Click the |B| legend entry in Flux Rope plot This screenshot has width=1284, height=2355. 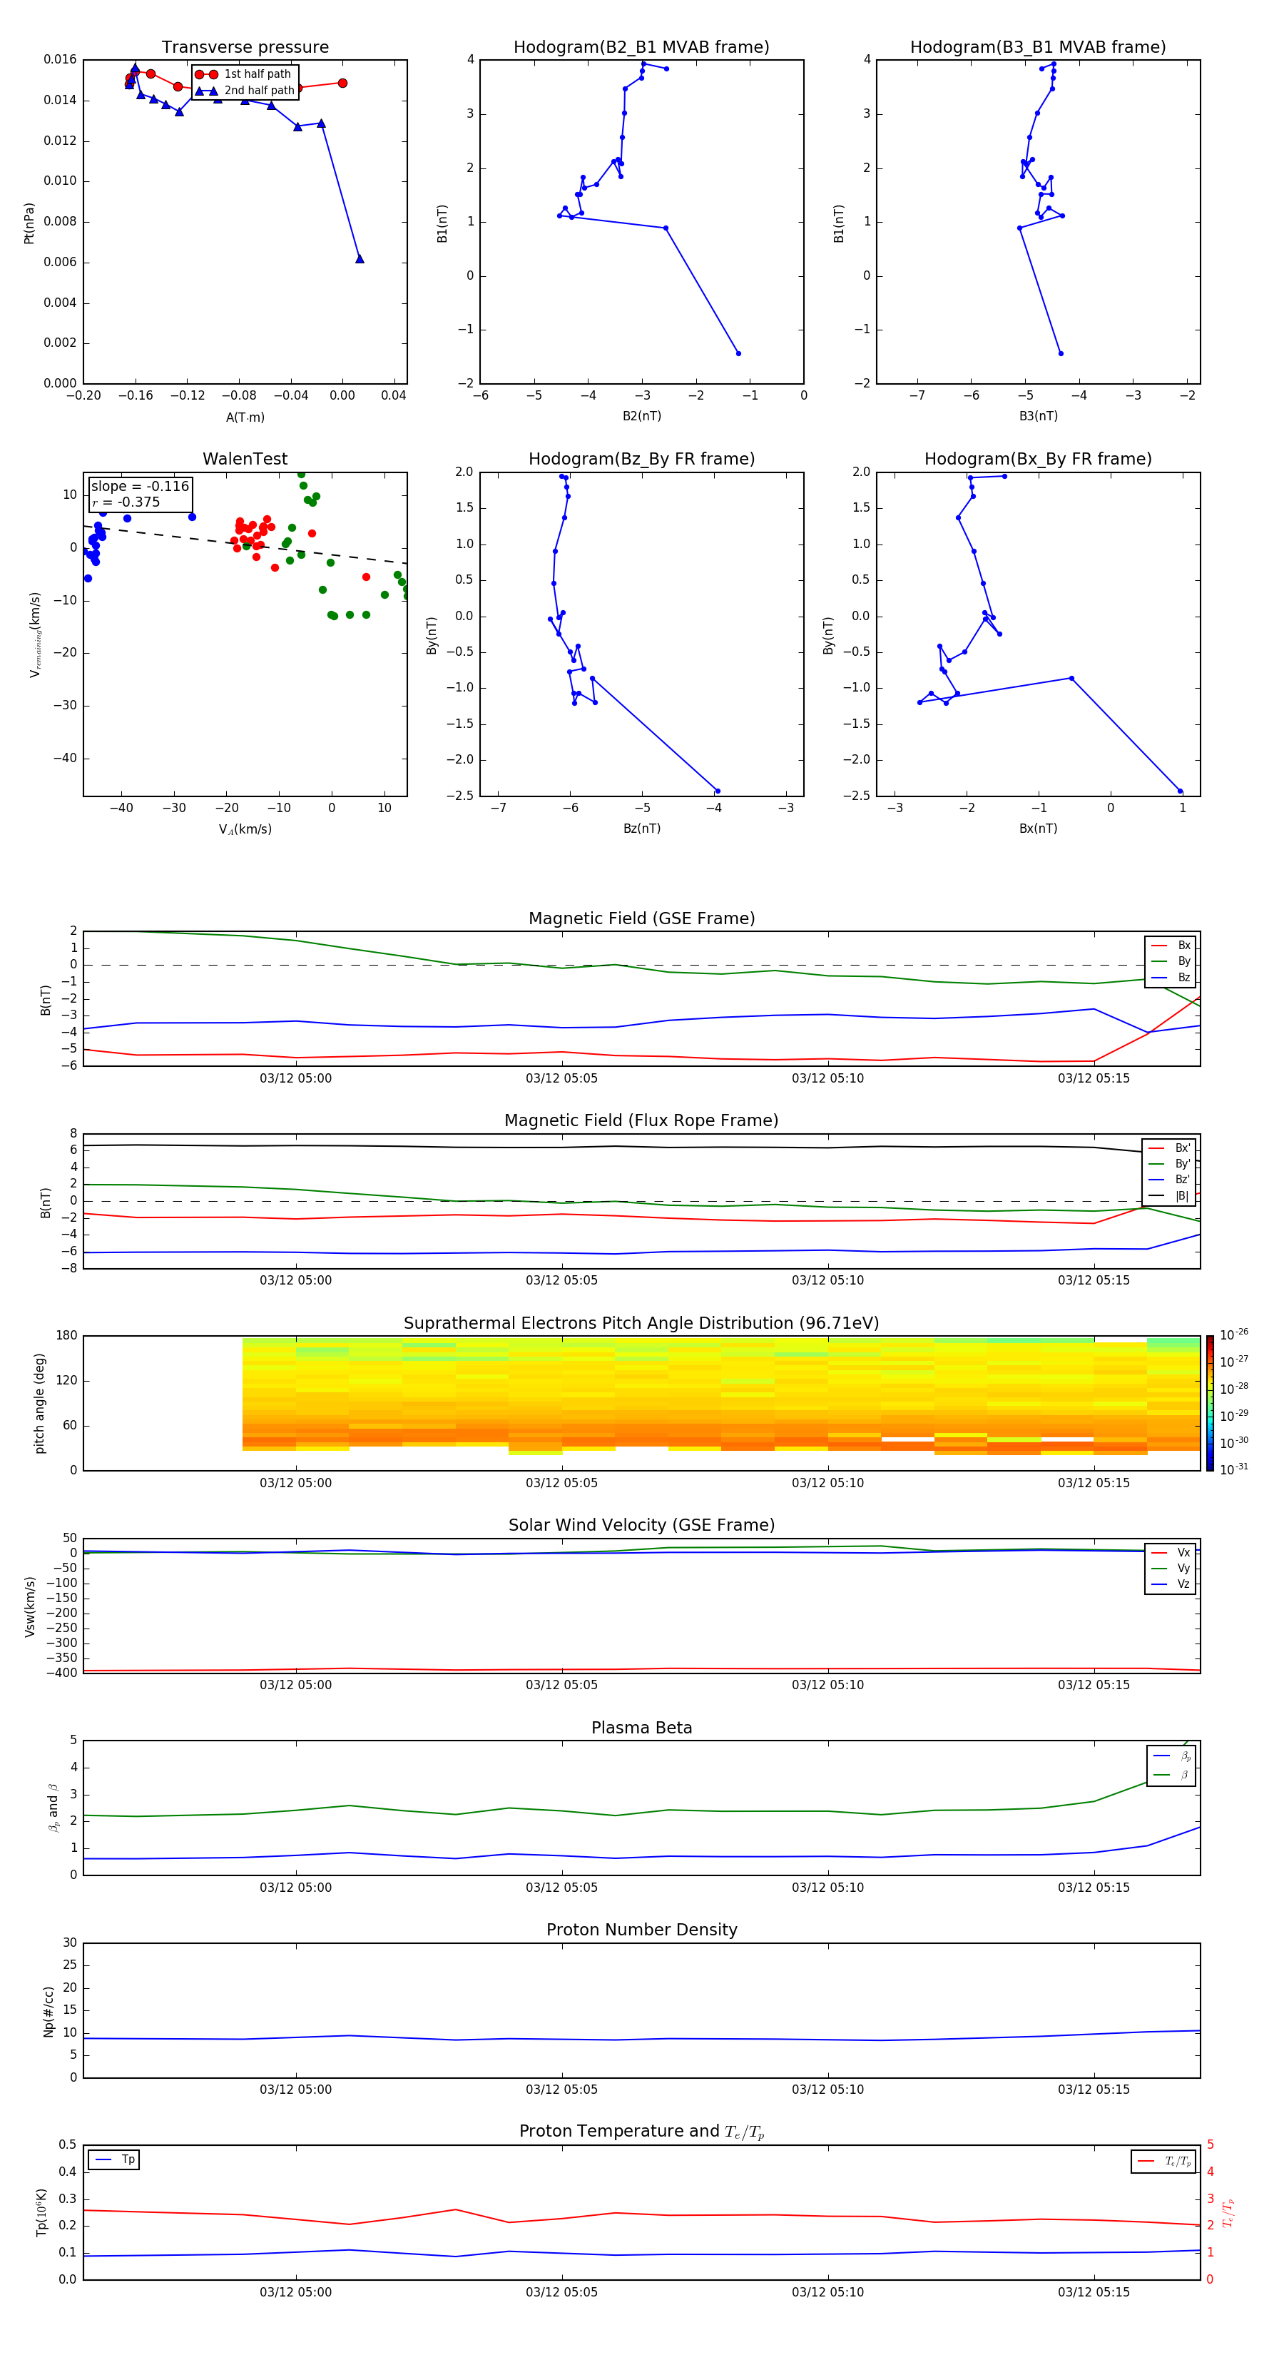[x=1169, y=1196]
